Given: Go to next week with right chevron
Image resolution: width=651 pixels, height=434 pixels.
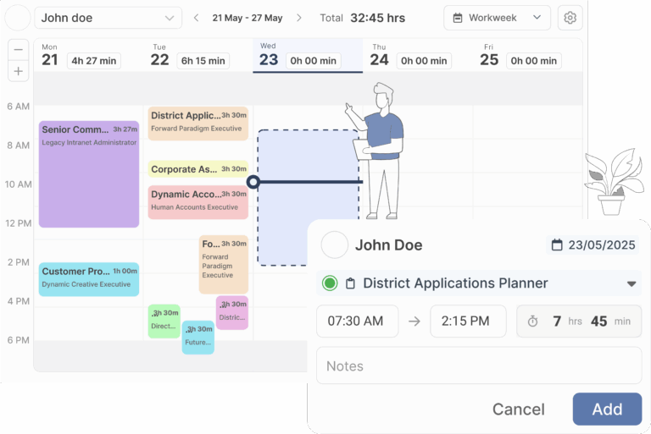Looking at the screenshot, I should tap(298, 18).
